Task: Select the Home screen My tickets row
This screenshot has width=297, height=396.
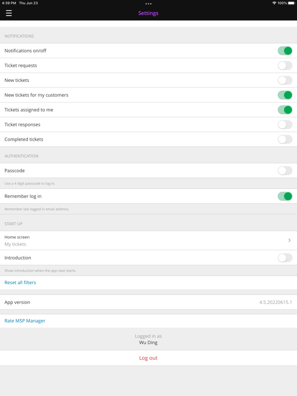Action: tap(148, 240)
